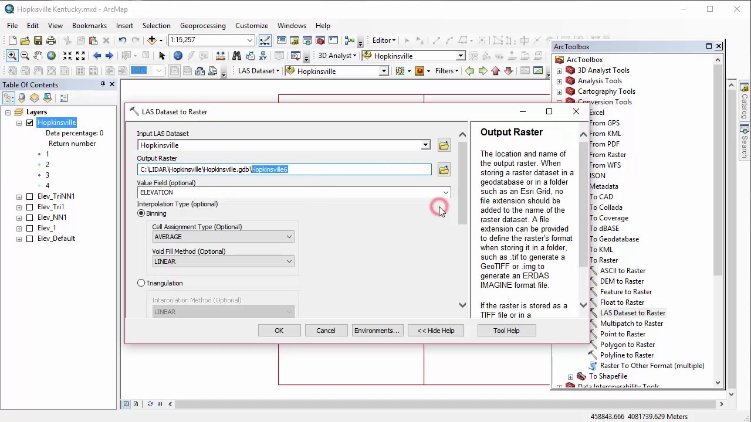
Task: Open the Table of Contents window icon
Action: point(282,40)
